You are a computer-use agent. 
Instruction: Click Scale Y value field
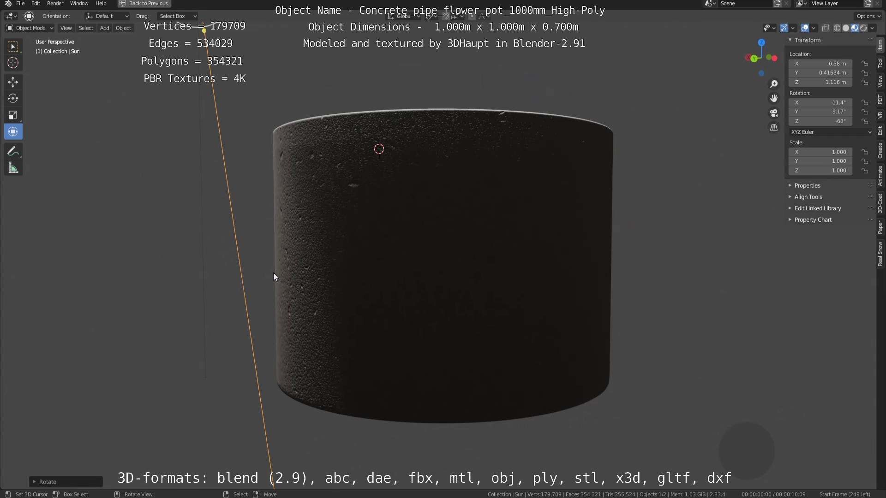[x=820, y=161]
